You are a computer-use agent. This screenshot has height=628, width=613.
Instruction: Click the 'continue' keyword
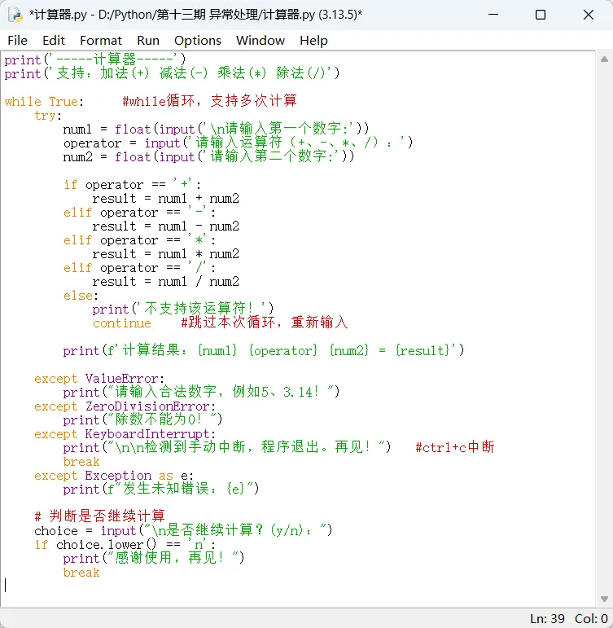click(122, 323)
